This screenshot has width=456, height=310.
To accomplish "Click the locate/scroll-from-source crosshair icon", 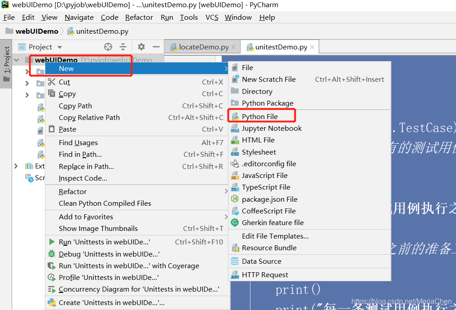I will coord(108,47).
